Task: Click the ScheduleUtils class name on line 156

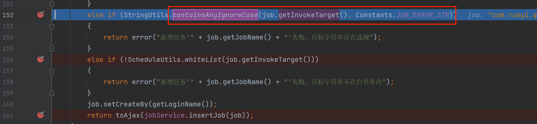Action: [154, 59]
